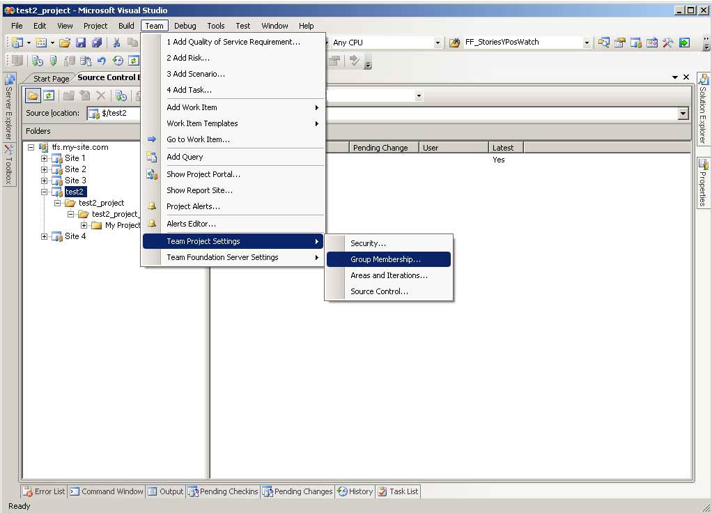Click the Cut scissors icon

coord(117,43)
